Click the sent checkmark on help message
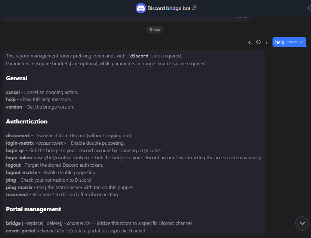 (301, 42)
